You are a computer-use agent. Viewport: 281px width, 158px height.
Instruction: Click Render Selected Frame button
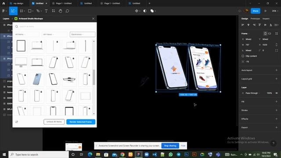coord(81,122)
